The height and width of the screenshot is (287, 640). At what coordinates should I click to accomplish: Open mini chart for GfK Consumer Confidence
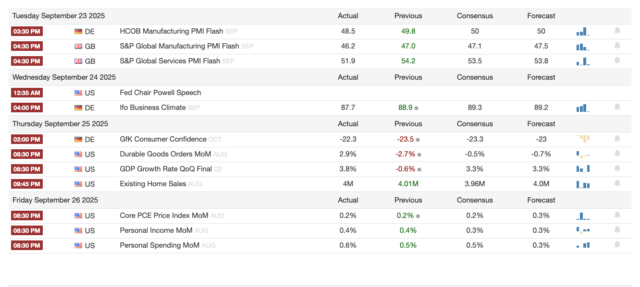(x=583, y=139)
